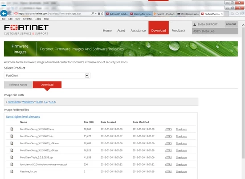This screenshot has width=245, height=179.
Task: Click the lock security icon in address bar
Action: [x=99, y=14]
